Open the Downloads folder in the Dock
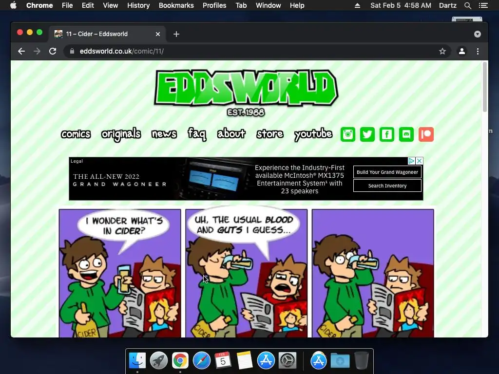Screen dimensions: 499x374 (340, 360)
